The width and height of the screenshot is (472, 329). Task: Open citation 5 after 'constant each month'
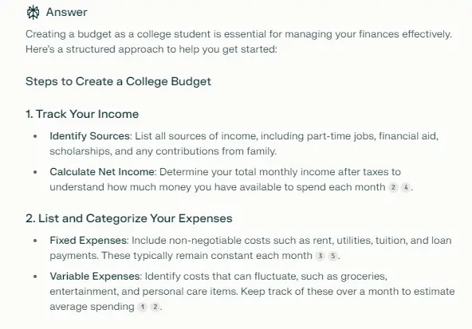[x=333, y=256]
